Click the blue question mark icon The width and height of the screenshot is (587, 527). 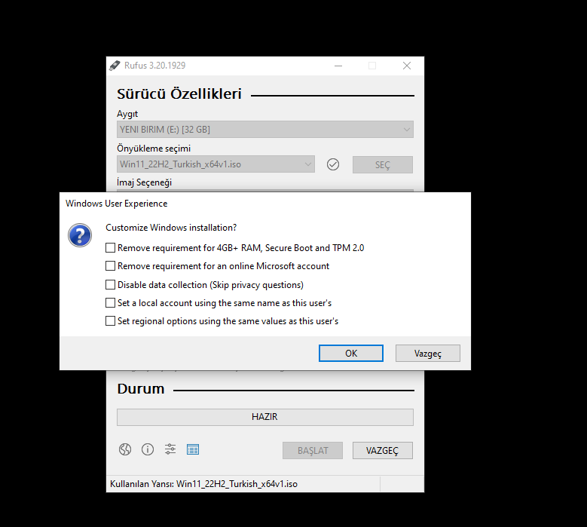(x=80, y=235)
